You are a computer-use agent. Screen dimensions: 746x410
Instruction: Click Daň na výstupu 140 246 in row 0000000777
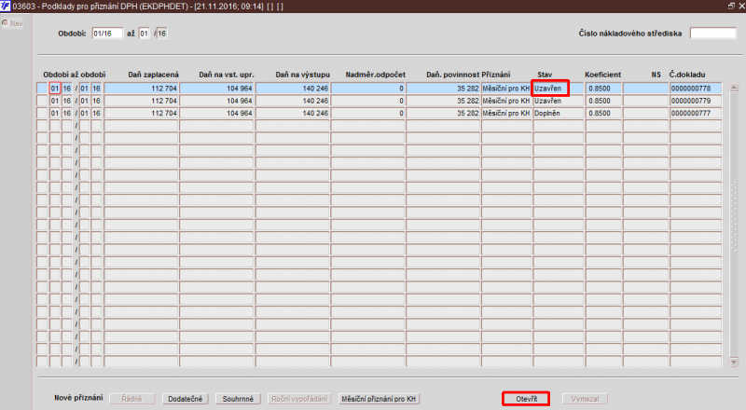pyautogui.click(x=292, y=113)
